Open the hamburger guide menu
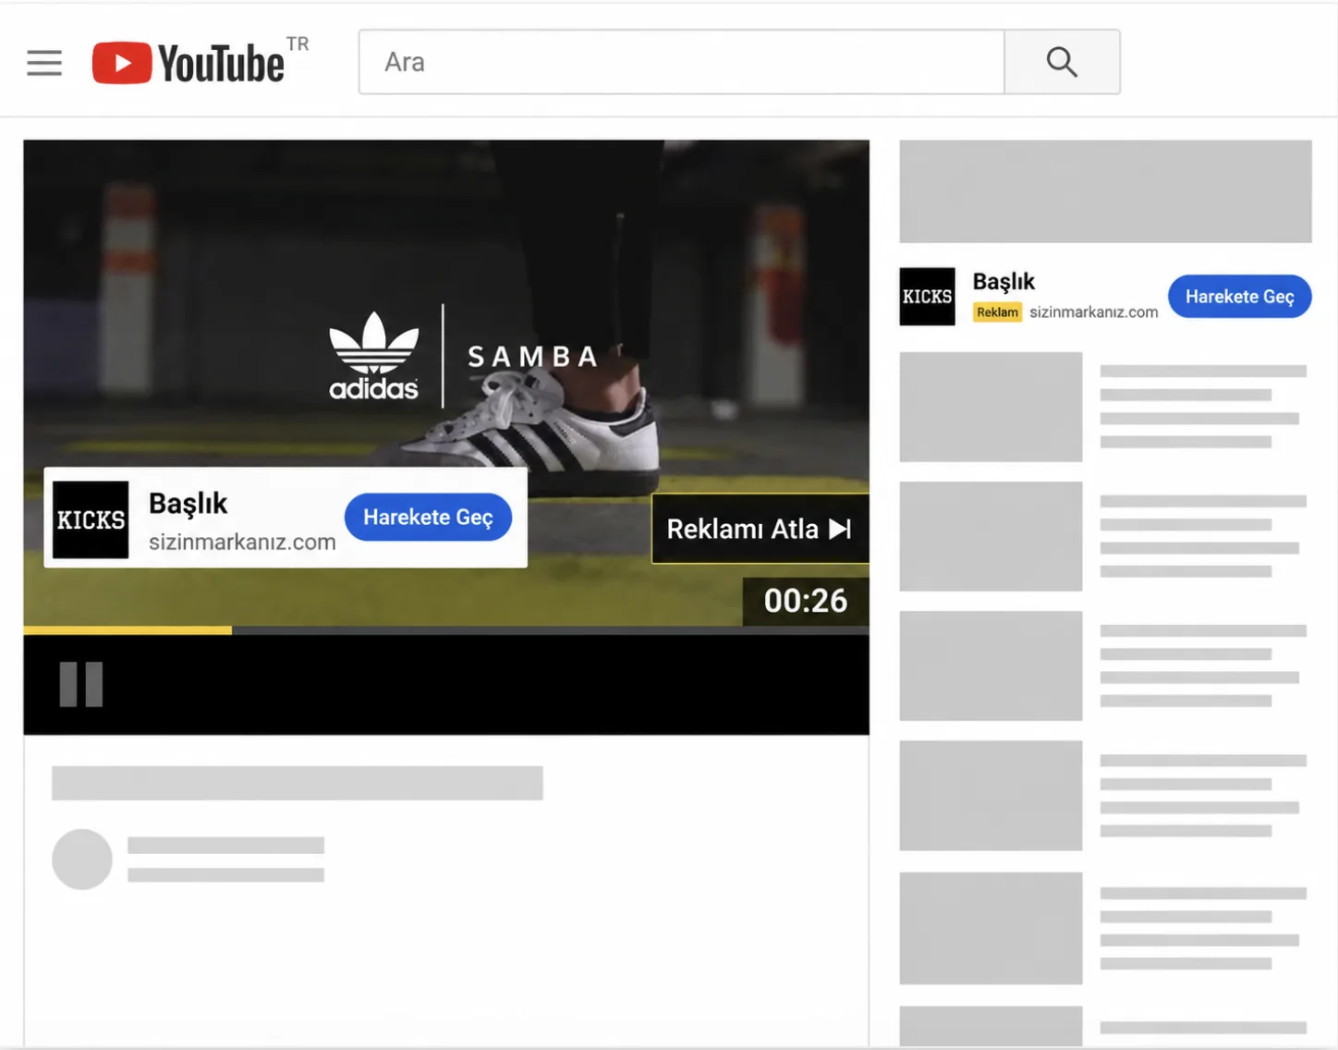Viewport: 1338px width, 1050px height. click(44, 63)
